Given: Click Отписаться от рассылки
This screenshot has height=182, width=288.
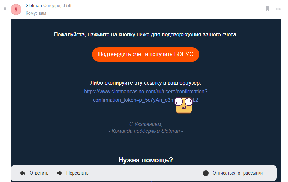Looking at the screenshot, I should pos(238,173).
